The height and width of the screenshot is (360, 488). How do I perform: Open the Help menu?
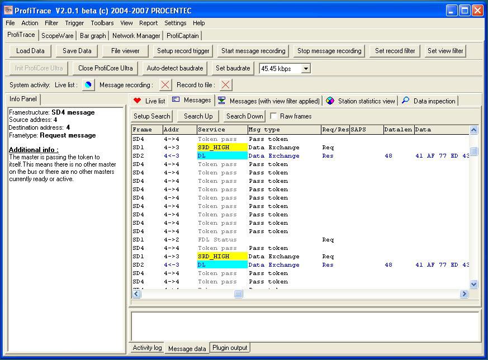199,23
